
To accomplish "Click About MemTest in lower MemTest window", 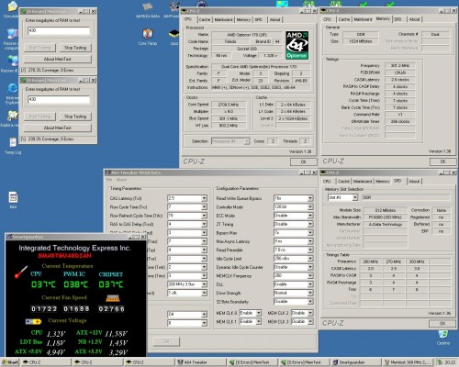I will point(58,128).
